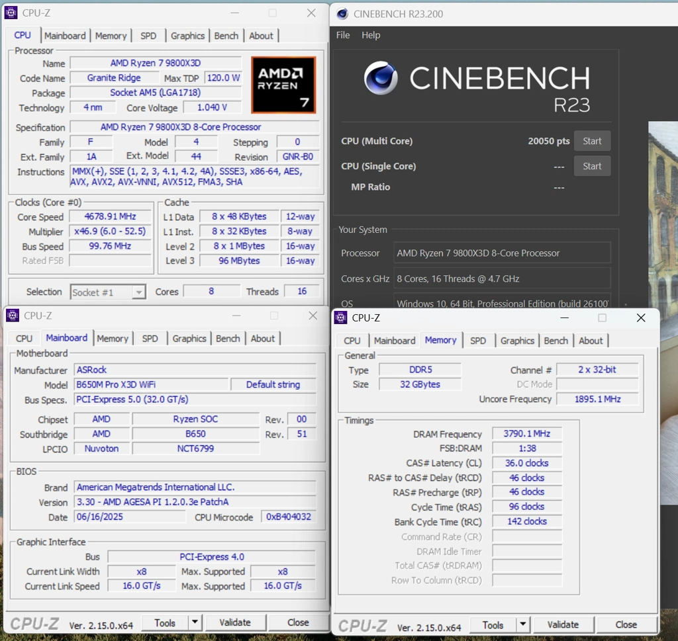678x641 pixels.
Task: Click Tools button in Mainboard CPU-Z window
Action: point(165,623)
